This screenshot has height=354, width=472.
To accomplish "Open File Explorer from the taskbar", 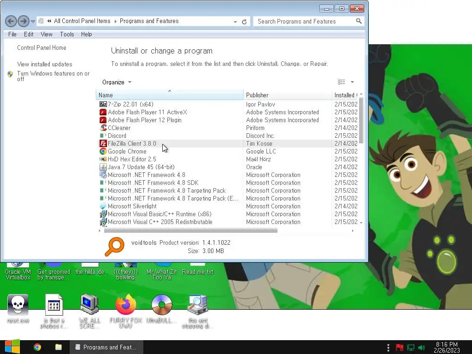I will click(59, 347).
